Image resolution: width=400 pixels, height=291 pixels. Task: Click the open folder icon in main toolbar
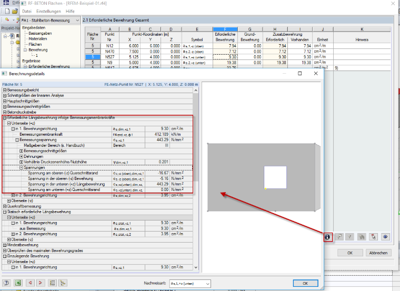[15, 11]
